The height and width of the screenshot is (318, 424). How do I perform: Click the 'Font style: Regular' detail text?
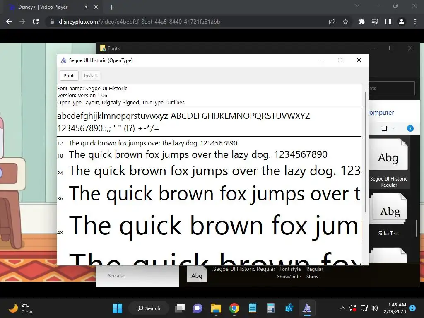pos(301,269)
